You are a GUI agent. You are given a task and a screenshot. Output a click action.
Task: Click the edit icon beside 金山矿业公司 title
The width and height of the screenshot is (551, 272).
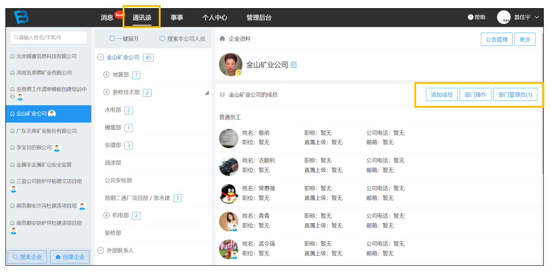coord(294,65)
